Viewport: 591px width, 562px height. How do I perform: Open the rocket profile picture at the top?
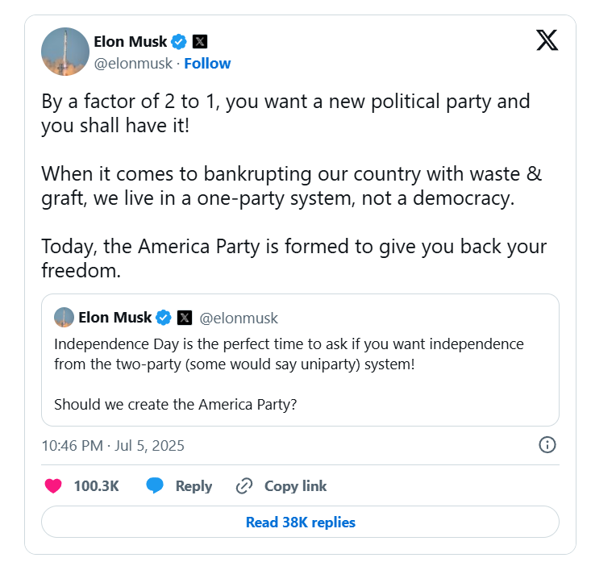[65, 52]
